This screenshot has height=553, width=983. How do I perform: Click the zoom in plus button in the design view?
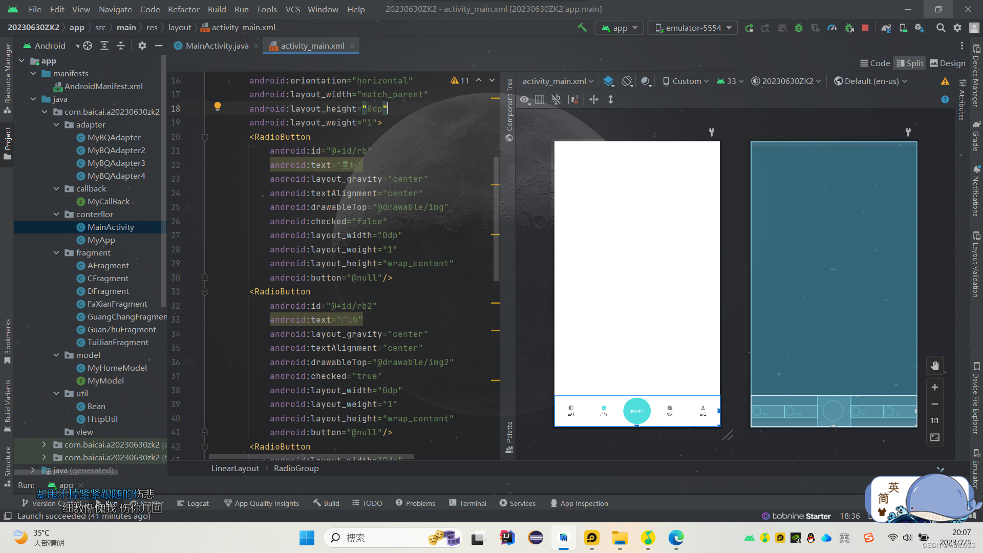pos(935,387)
